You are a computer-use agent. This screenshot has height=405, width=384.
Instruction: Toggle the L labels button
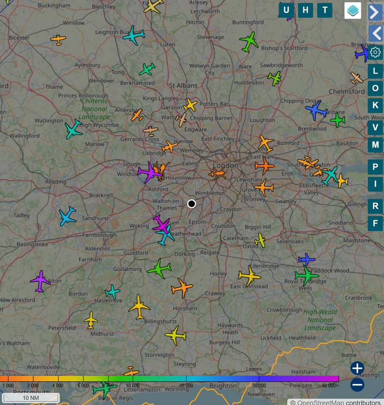[x=375, y=71]
